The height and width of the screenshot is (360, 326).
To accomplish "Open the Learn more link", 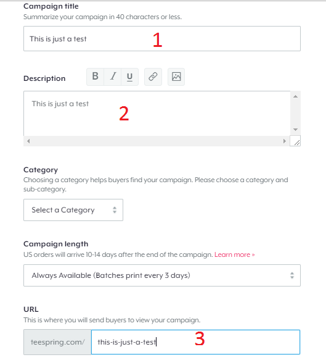I will 235,254.
